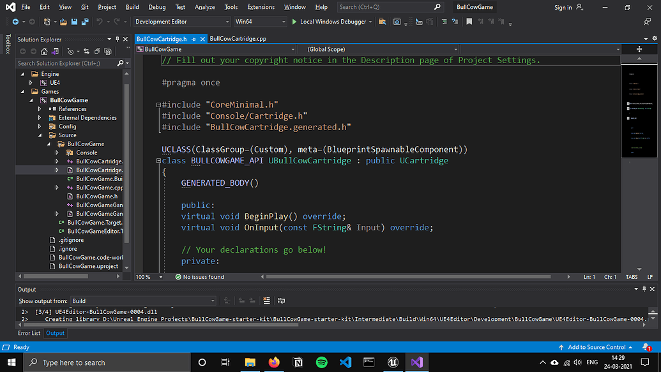
Task: Open the Win64 platform dropdown
Action: (260, 21)
